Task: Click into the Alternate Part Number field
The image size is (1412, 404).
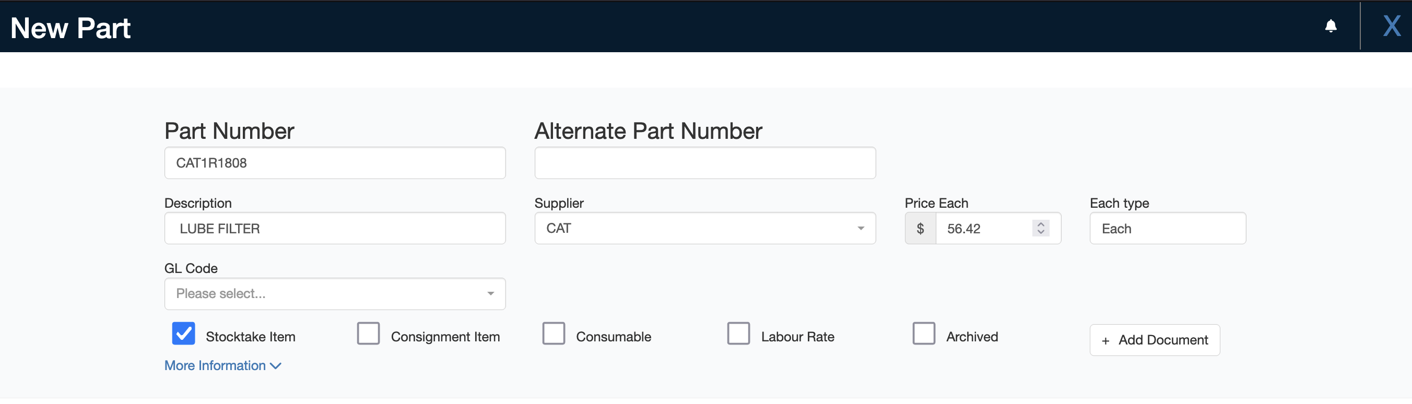Action: click(705, 163)
